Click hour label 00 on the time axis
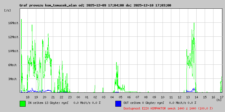This screenshot has height=112, width=225. 78,97
